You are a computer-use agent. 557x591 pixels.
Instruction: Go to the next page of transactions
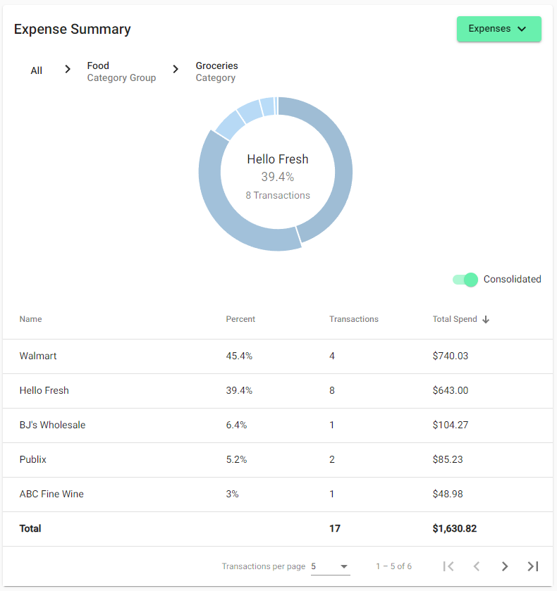pos(505,566)
